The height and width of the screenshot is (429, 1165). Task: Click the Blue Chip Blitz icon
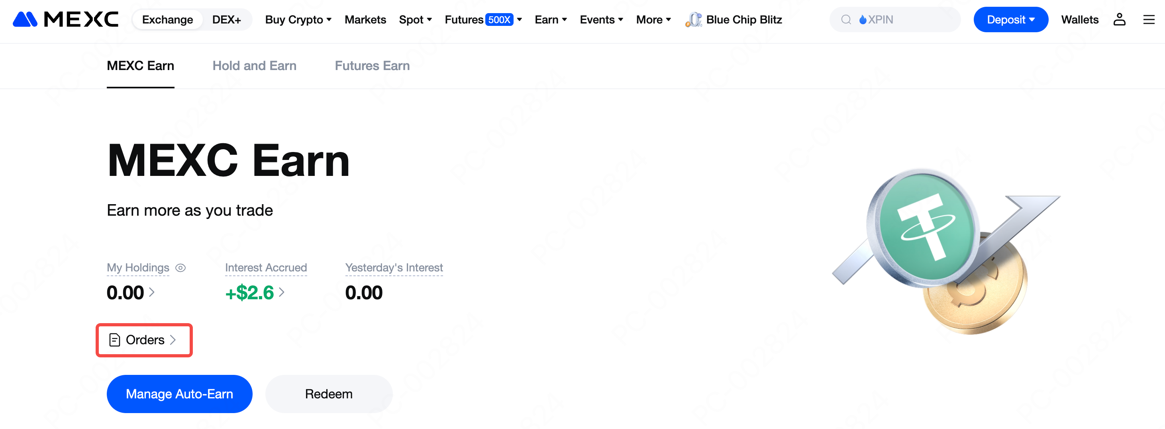click(x=693, y=19)
